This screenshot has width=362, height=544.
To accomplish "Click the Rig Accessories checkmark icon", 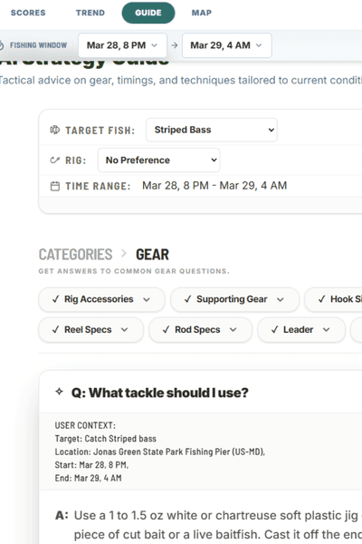I will pos(55,299).
